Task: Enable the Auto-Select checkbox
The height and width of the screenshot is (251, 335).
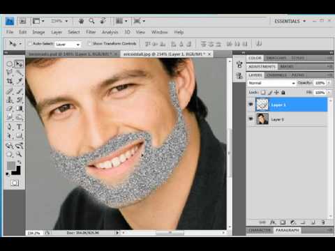Action: pyautogui.click(x=30, y=44)
